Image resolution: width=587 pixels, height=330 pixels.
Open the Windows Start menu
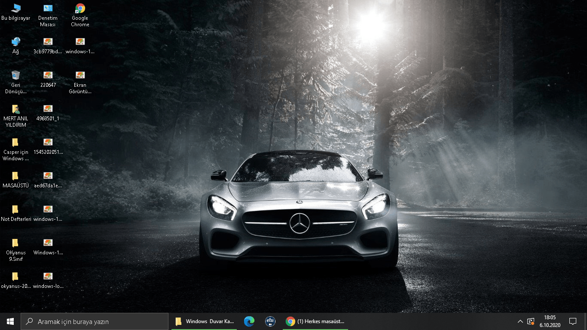(10, 321)
